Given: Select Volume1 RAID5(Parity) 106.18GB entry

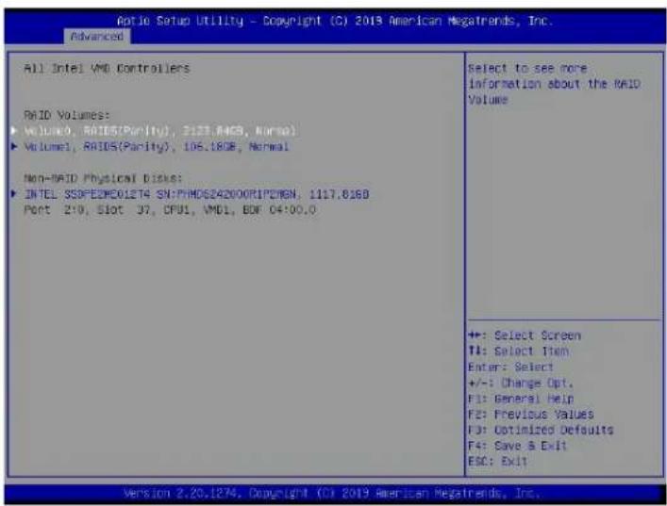Looking at the screenshot, I should click(157, 147).
